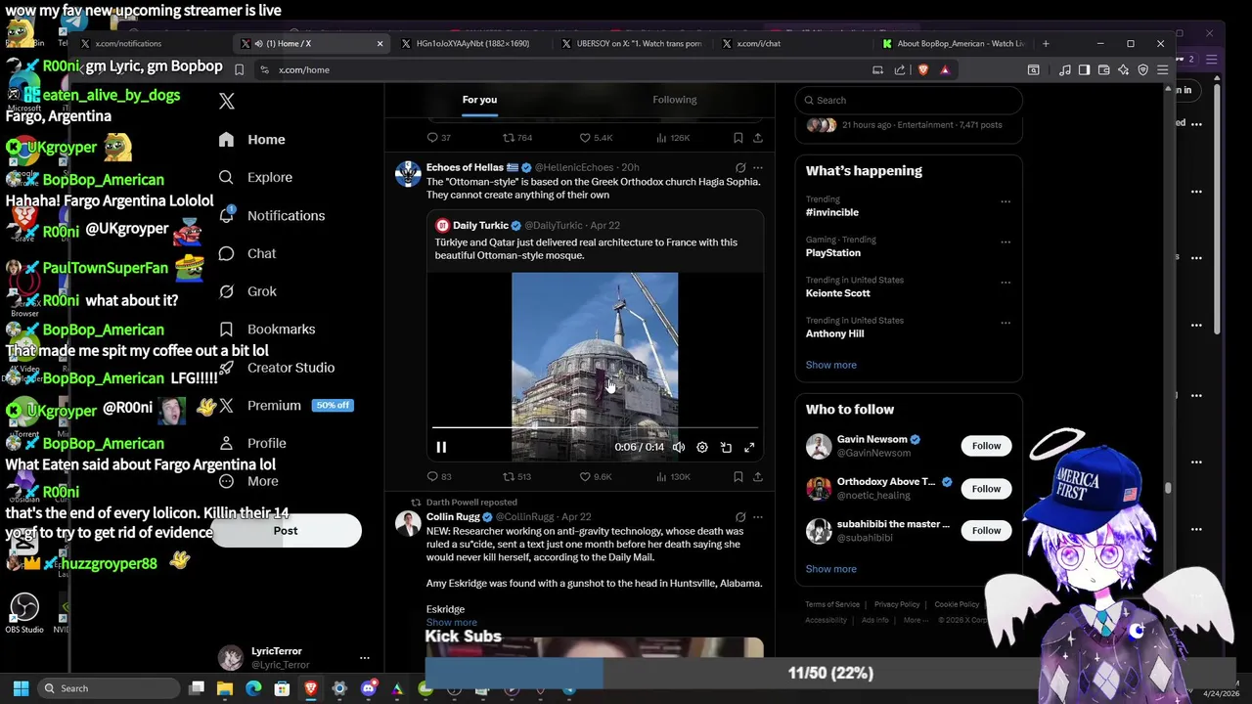Click Brave Rewards triangle icon
This screenshot has height=704, width=1252.
click(x=945, y=69)
